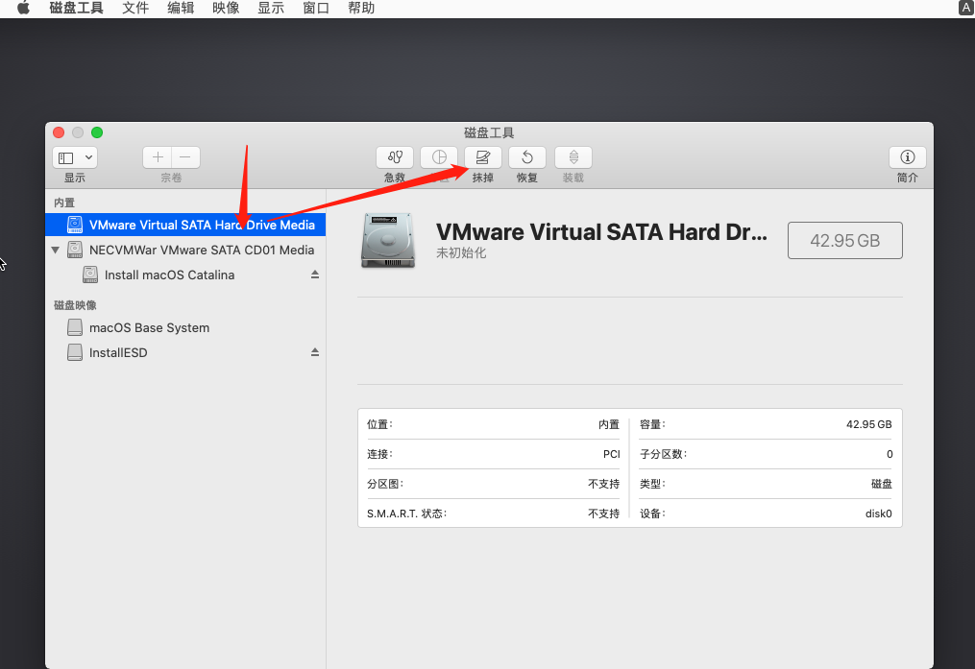Click the 内置 sidebar section header
The width and height of the screenshot is (975, 669).
click(x=64, y=203)
